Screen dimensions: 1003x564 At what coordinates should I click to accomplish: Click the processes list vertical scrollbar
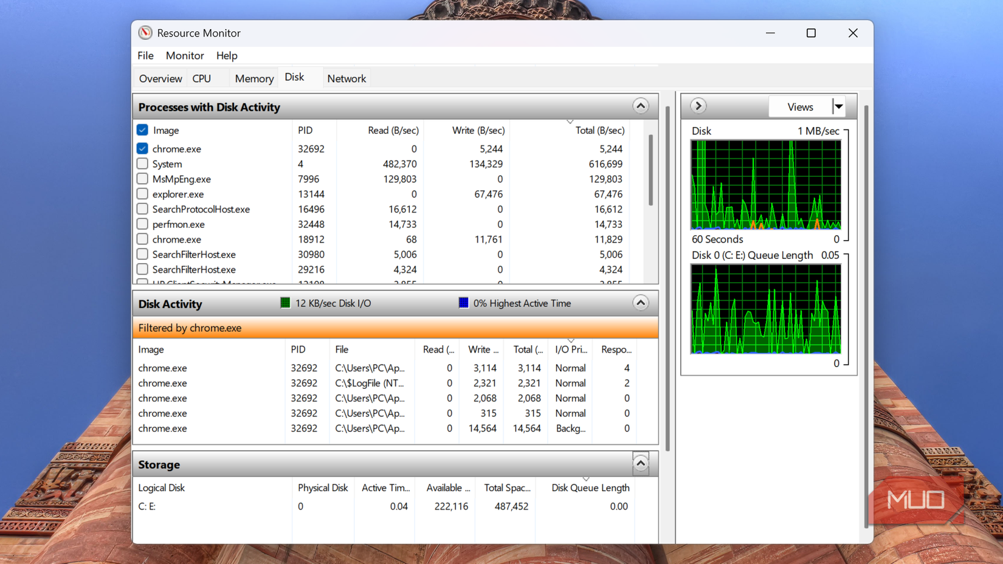(x=650, y=171)
